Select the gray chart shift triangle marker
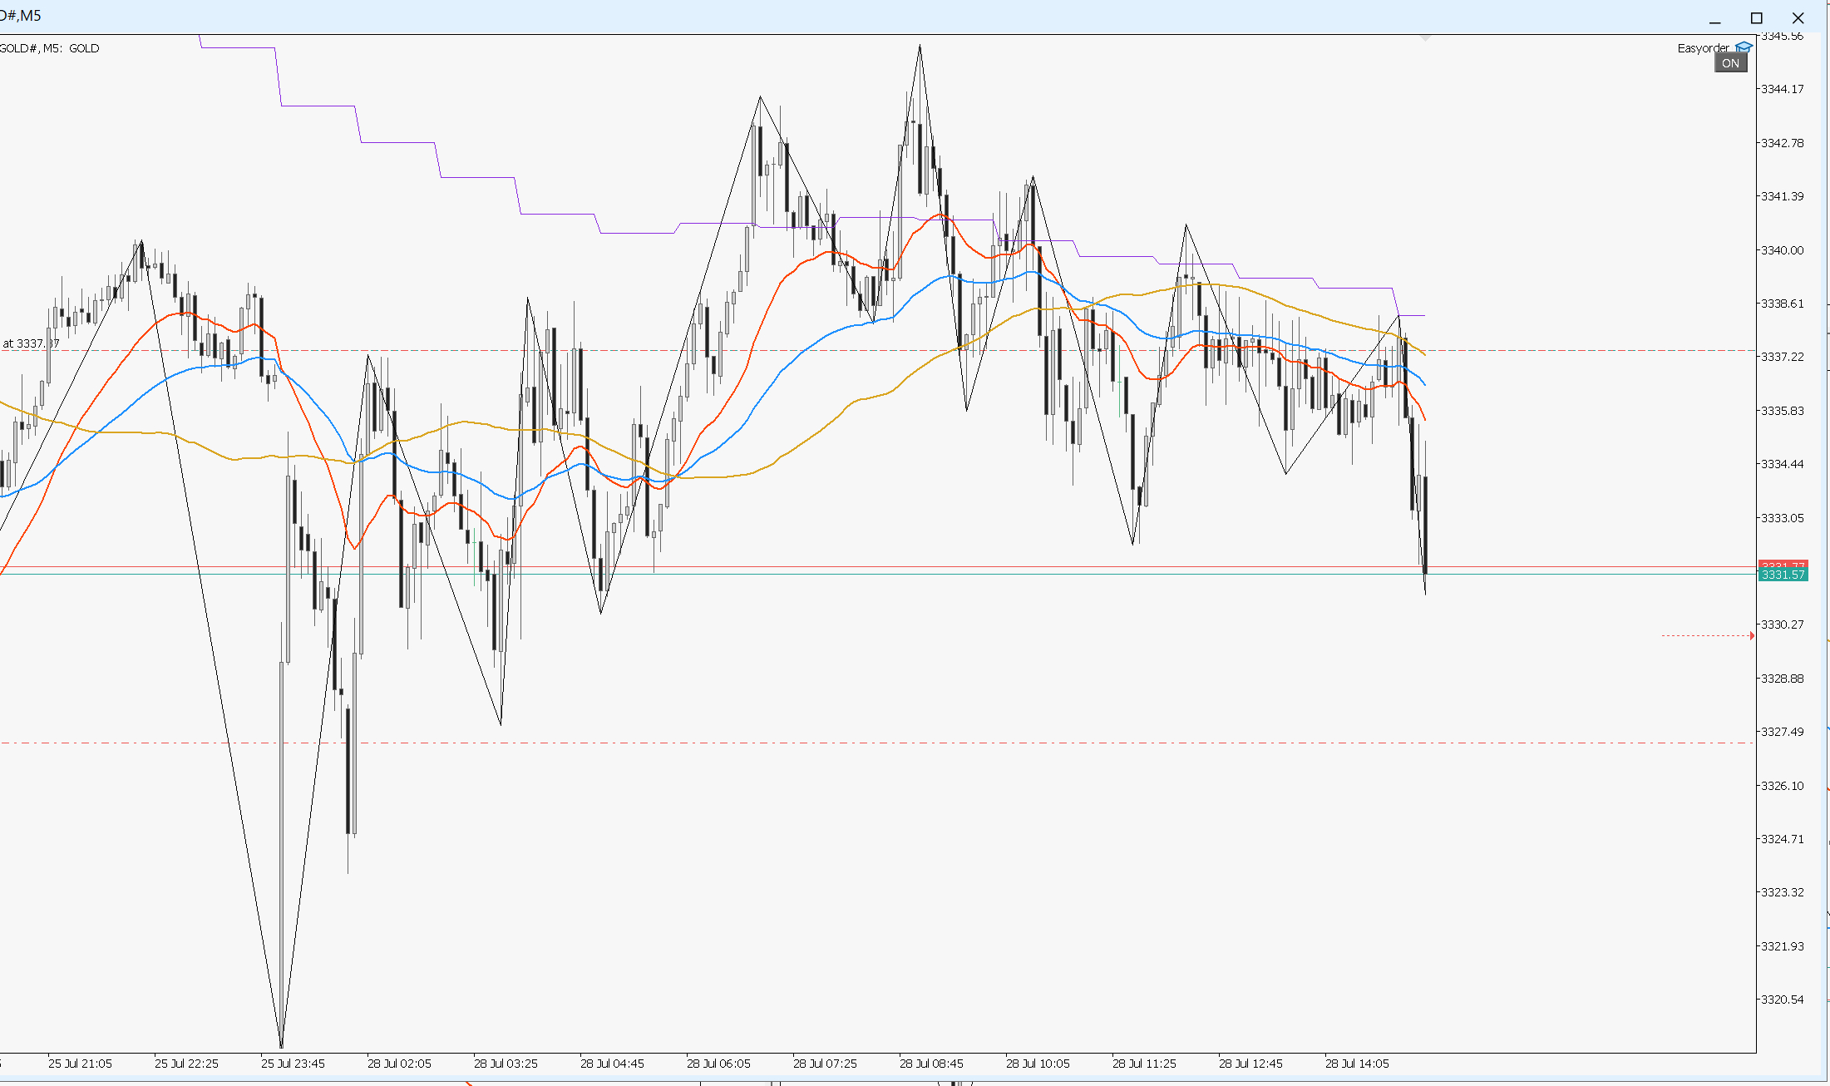This screenshot has width=1830, height=1086. click(1425, 38)
